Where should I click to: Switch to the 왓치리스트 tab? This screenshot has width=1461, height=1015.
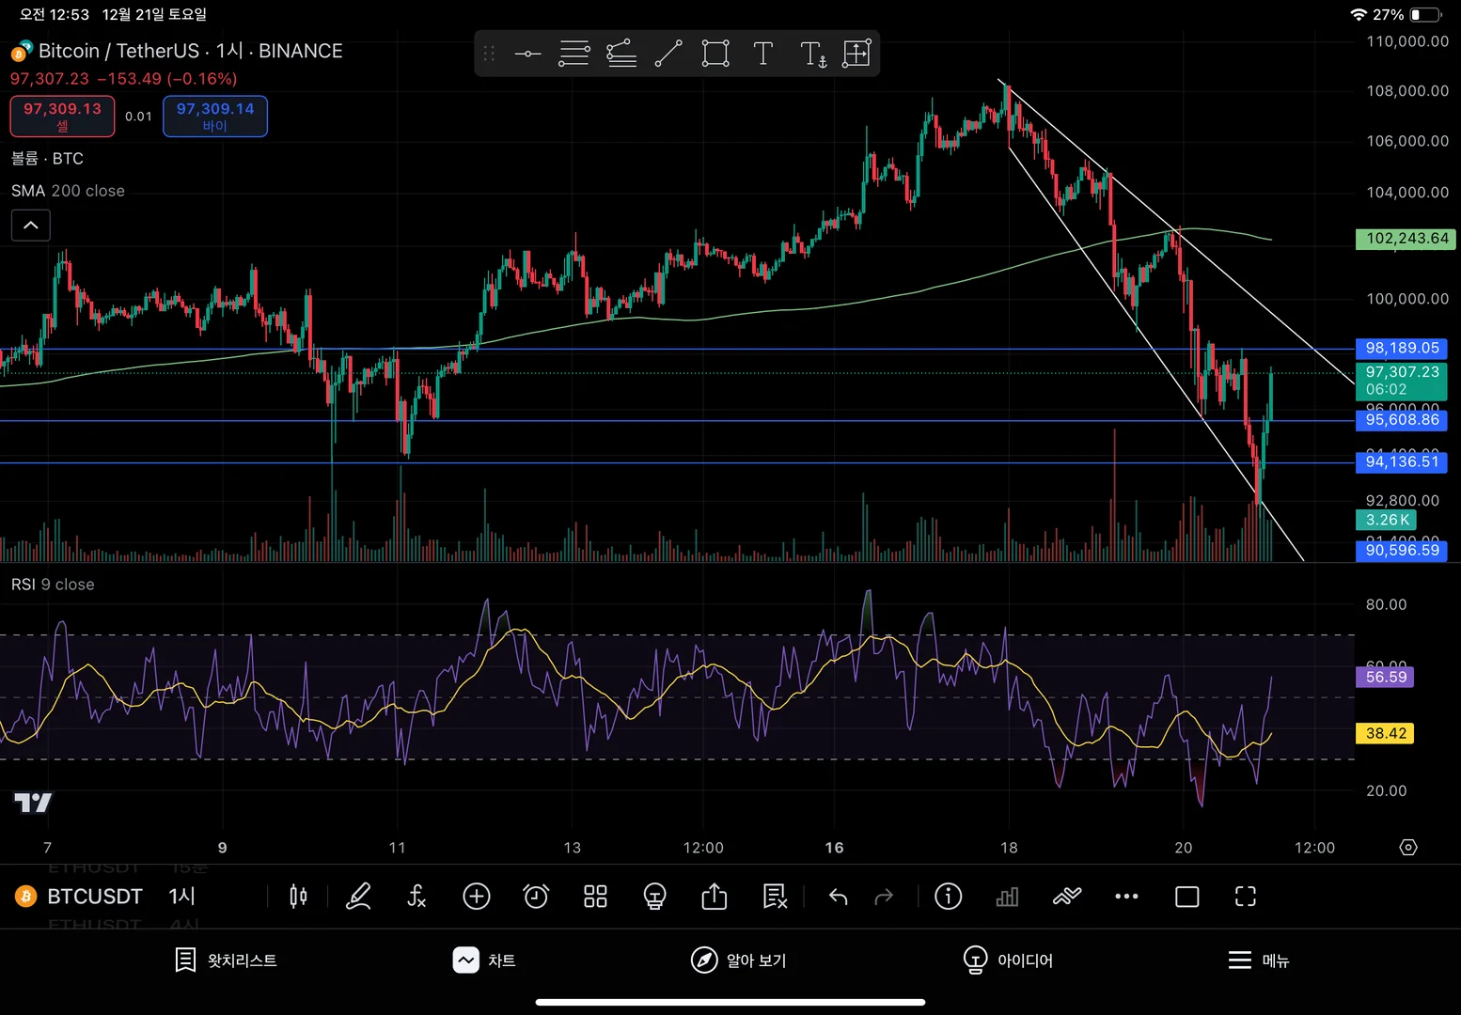[x=226, y=960]
